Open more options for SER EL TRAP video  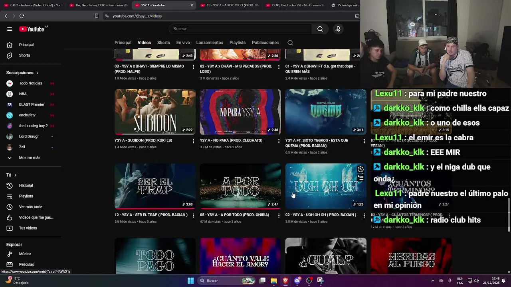click(193, 215)
